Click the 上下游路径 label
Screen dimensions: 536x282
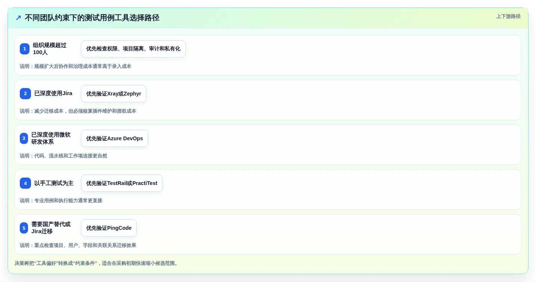(x=508, y=16)
